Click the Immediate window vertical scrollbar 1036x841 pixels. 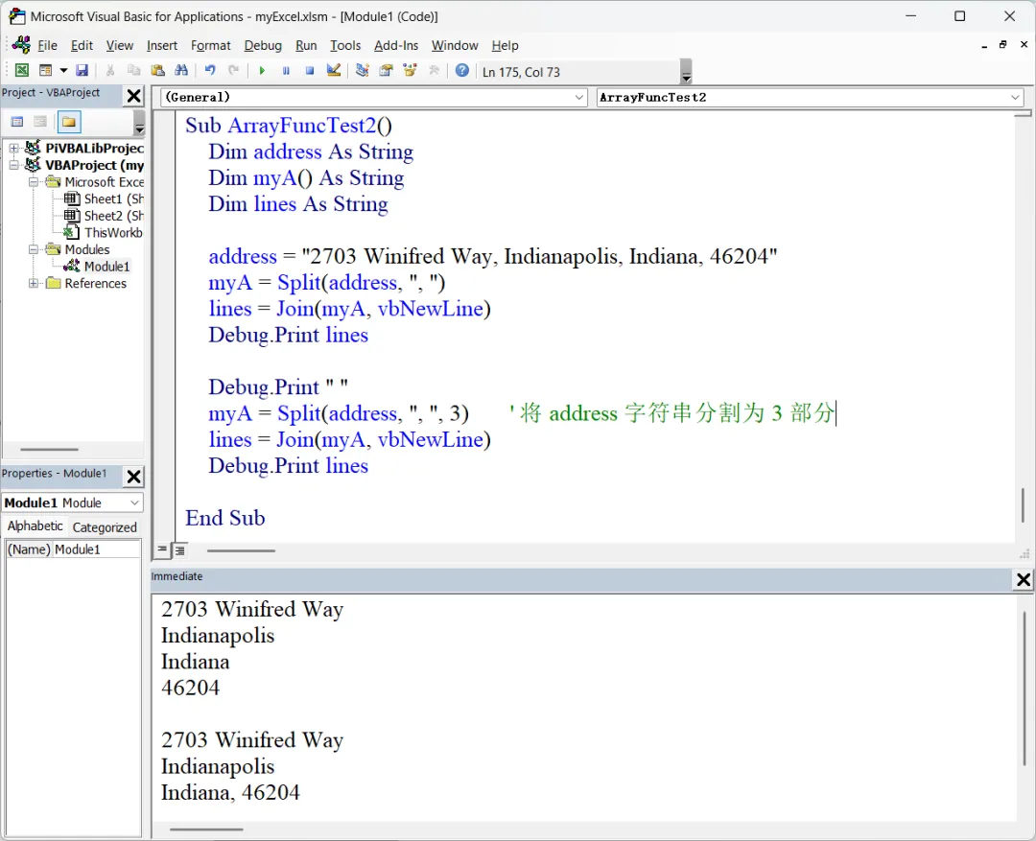(1024, 687)
